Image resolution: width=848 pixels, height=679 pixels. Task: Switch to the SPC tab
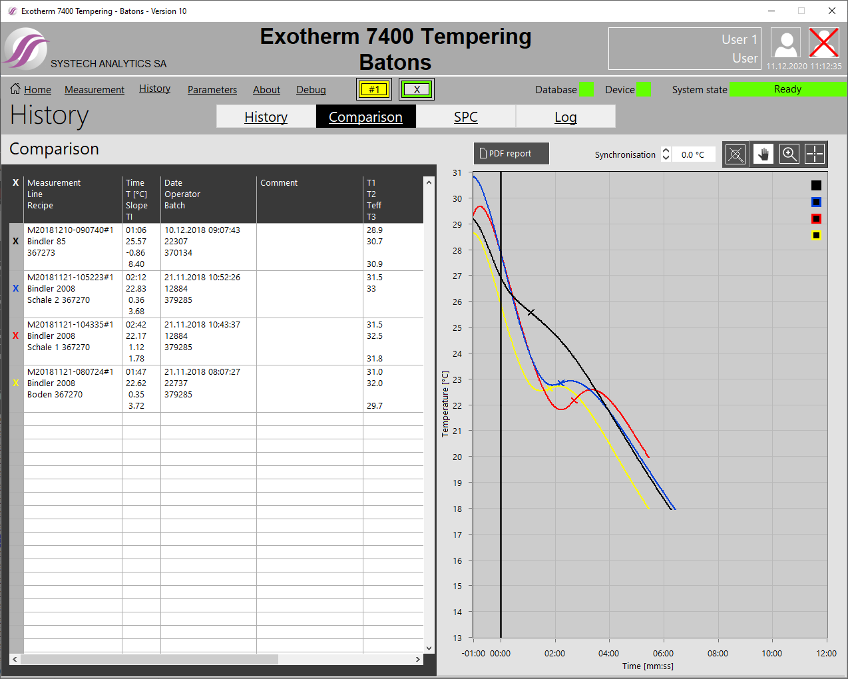[x=466, y=116]
